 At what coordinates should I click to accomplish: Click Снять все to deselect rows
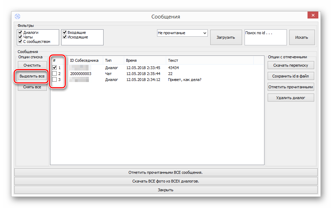coord(32,87)
